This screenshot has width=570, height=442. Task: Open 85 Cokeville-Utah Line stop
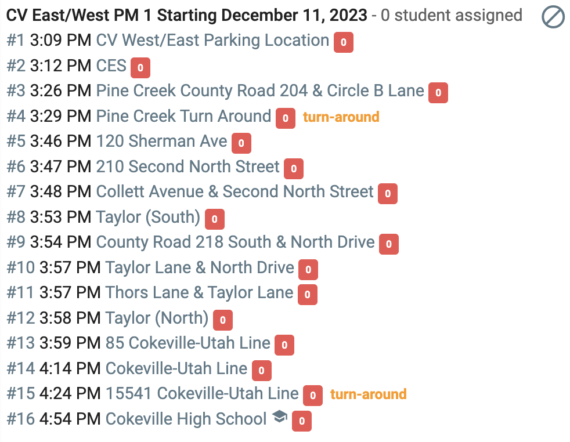coord(188,343)
